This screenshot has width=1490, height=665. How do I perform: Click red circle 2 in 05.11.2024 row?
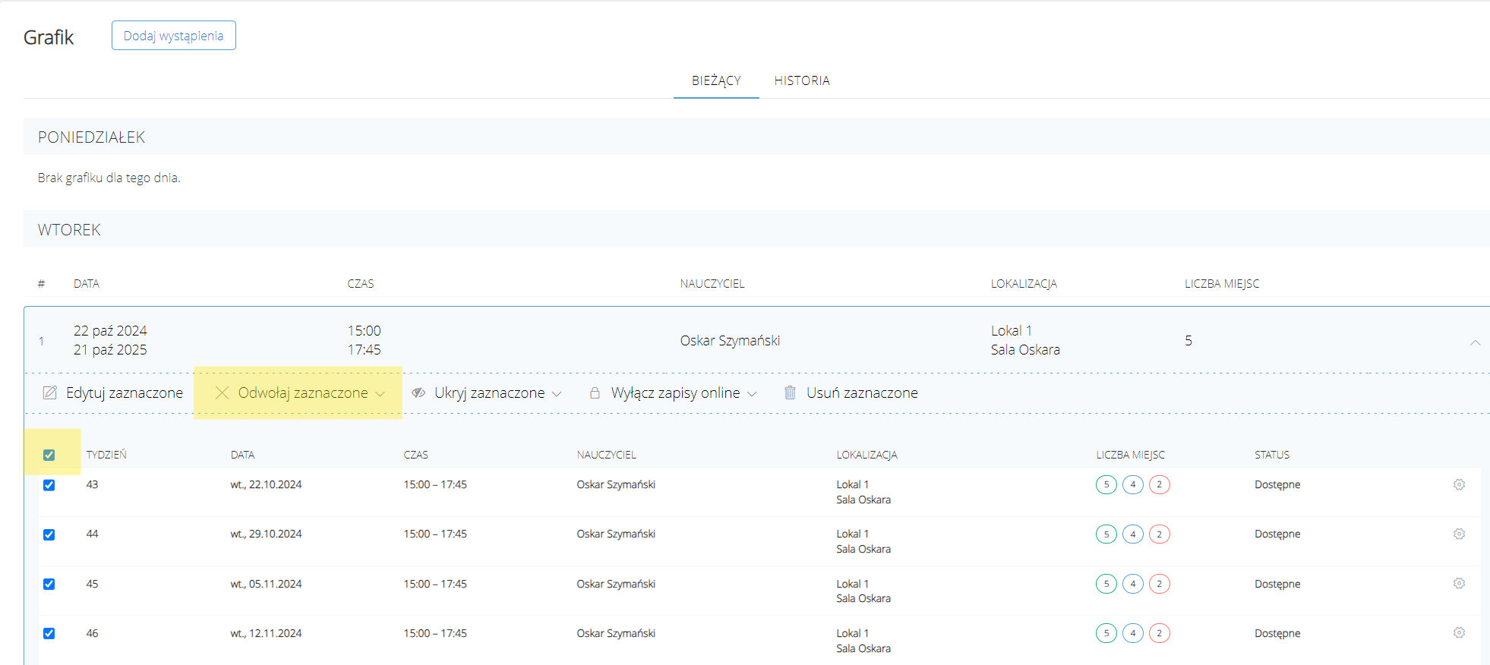(1160, 584)
